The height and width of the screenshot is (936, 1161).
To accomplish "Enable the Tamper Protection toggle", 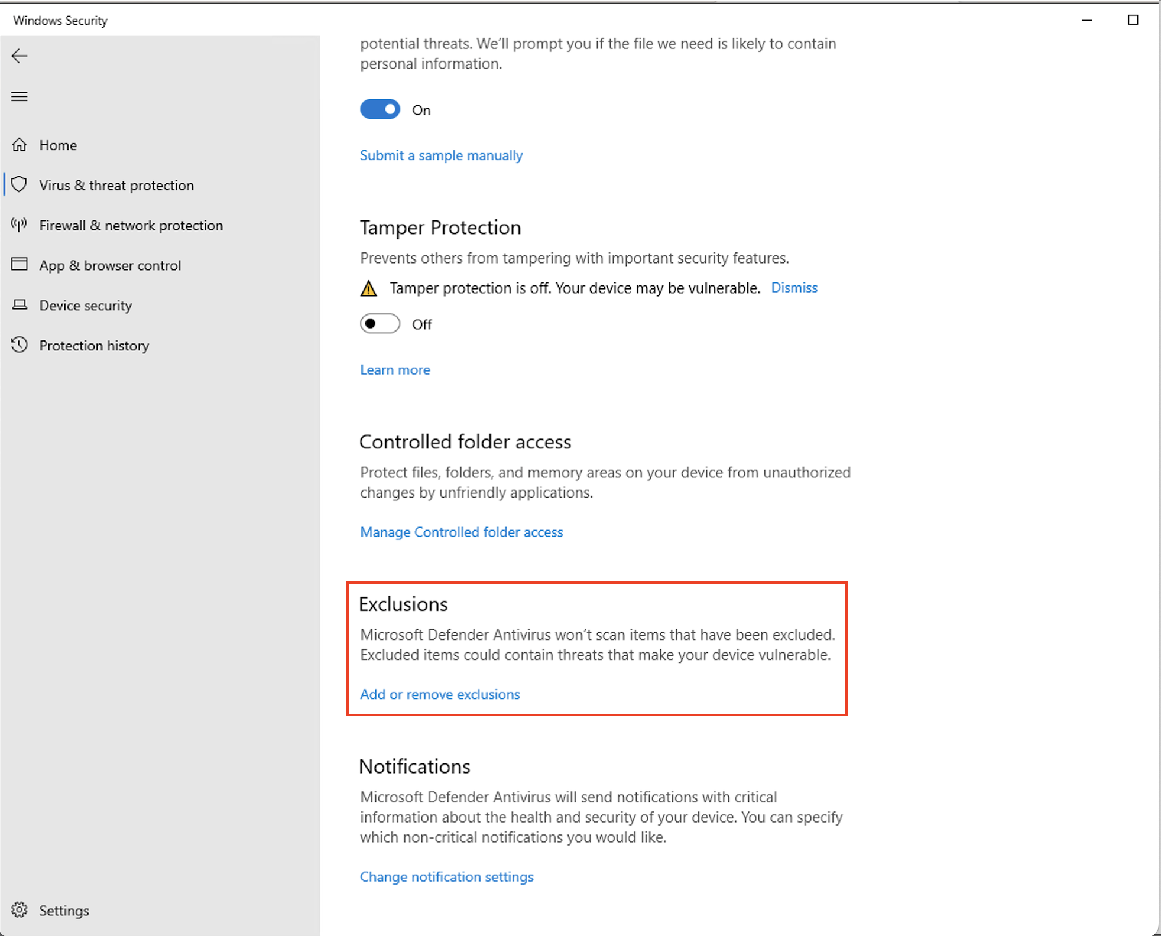I will pos(380,324).
